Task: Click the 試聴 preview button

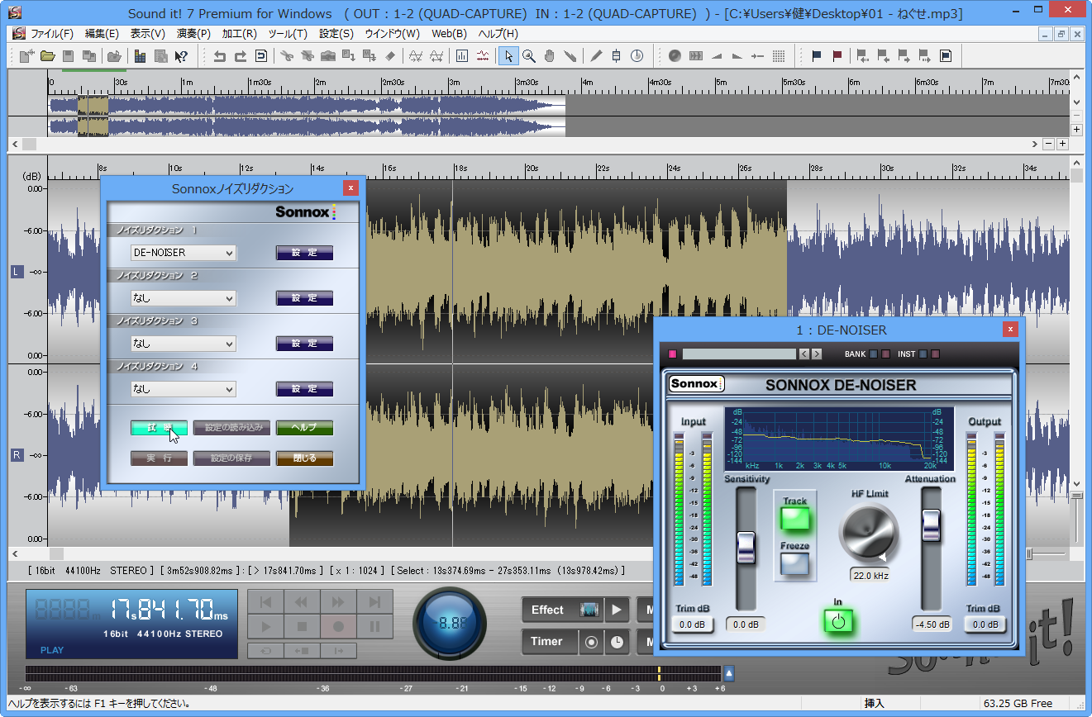Action: click(160, 428)
